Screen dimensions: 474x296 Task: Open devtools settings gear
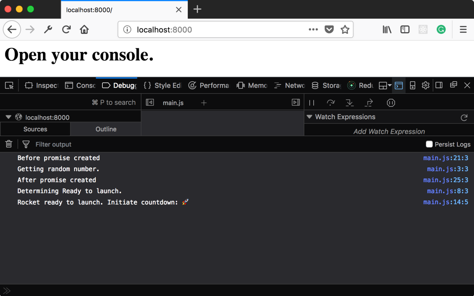pyautogui.click(x=426, y=86)
